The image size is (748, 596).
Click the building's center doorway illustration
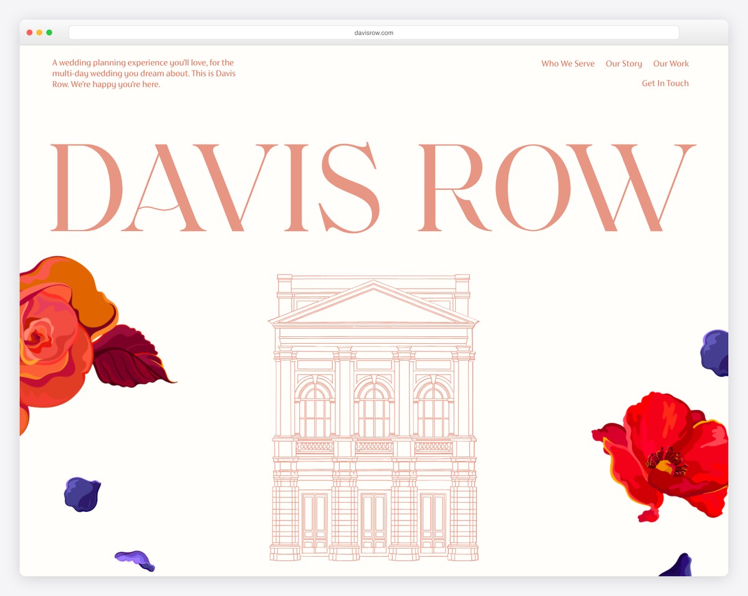coord(374,523)
